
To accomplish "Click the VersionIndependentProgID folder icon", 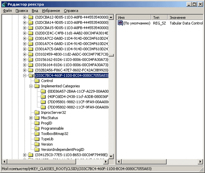I will 37,150.
